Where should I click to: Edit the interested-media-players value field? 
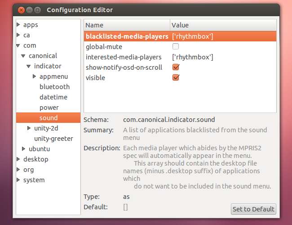[192, 57]
